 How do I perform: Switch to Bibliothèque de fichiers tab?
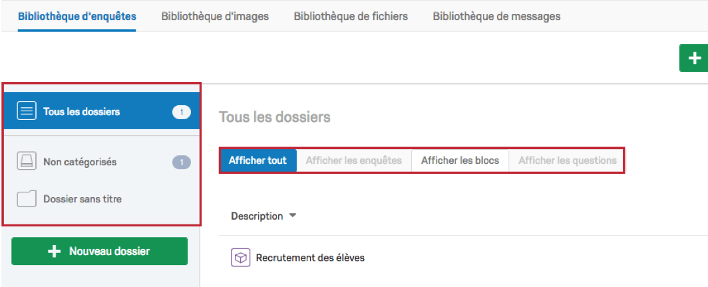point(351,17)
